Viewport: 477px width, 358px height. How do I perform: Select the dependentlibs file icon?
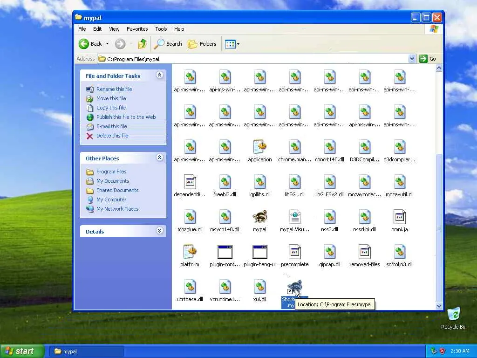click(190, 182)
